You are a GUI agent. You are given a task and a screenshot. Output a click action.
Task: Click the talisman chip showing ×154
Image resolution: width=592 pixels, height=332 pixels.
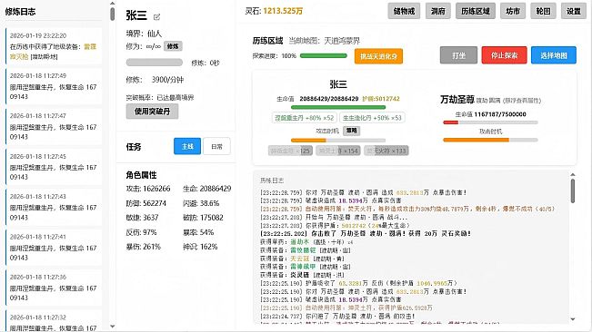coord(338,151)
